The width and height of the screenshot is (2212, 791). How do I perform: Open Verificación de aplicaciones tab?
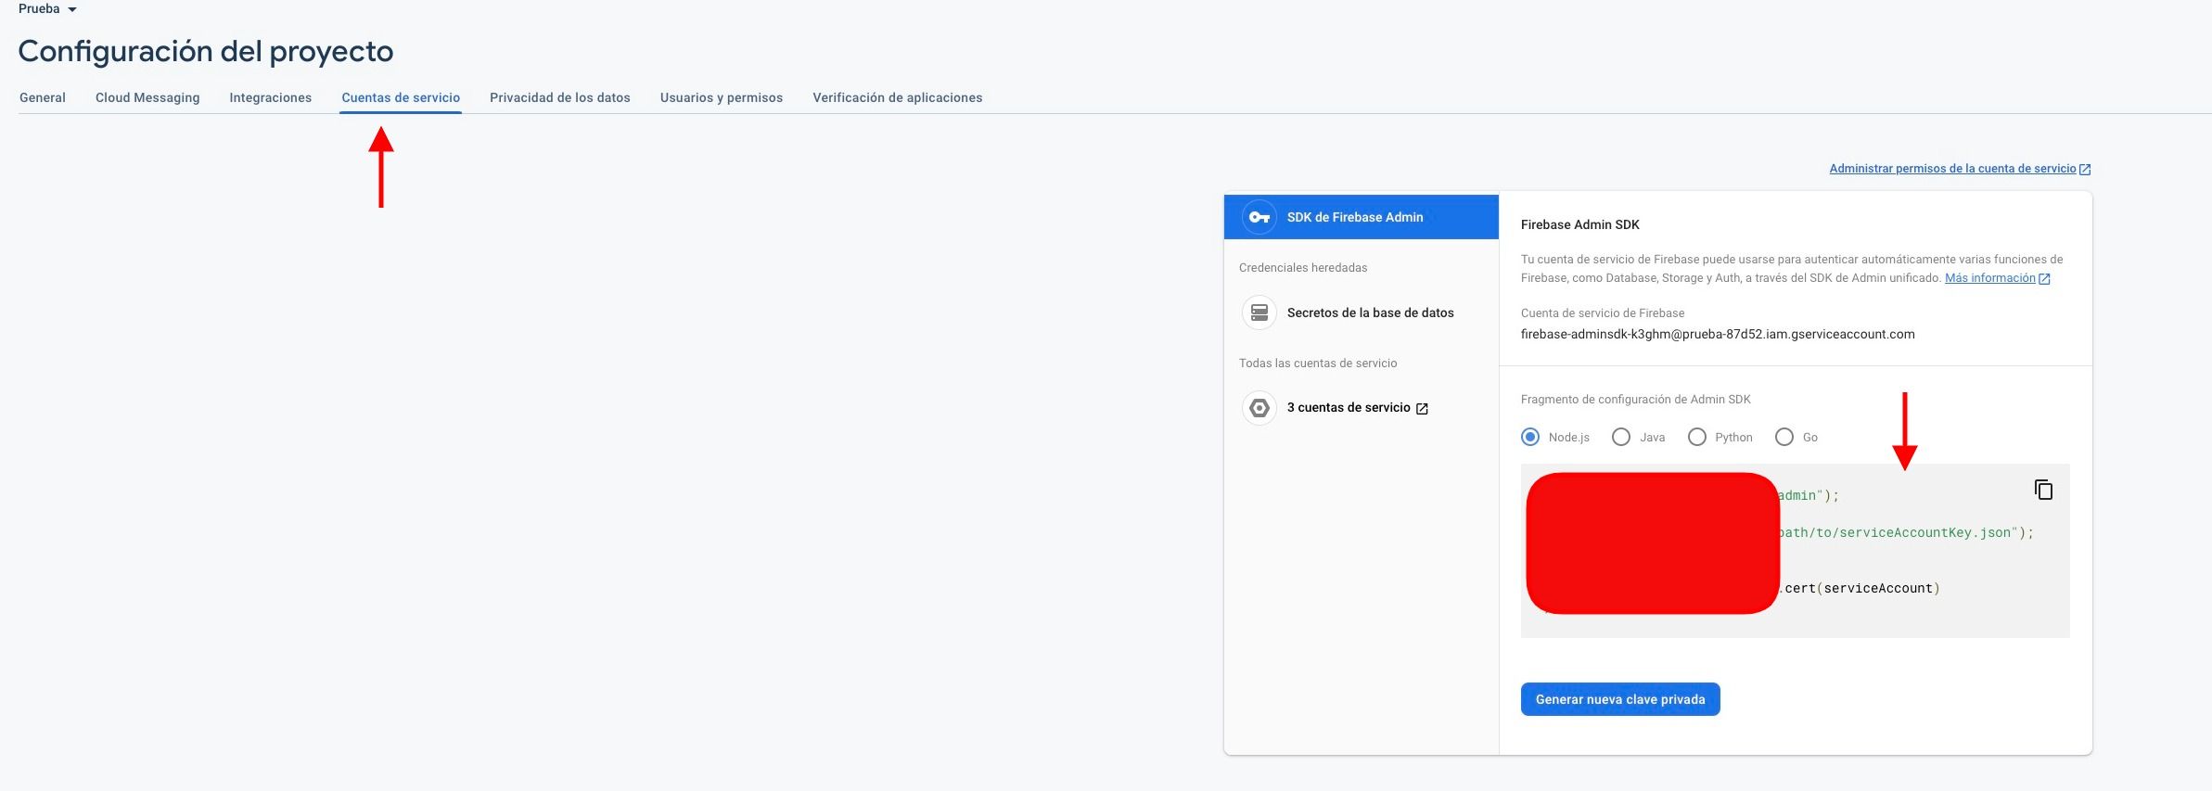click(x=898, y=97)
